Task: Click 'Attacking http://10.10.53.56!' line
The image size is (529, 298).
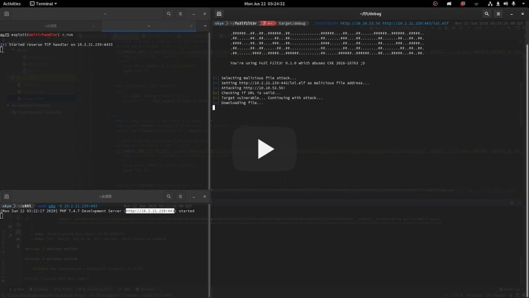Action: 250,88
